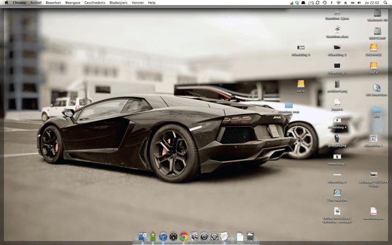
Task: Open the Weergave menu
Action: (x=72, y=2)
